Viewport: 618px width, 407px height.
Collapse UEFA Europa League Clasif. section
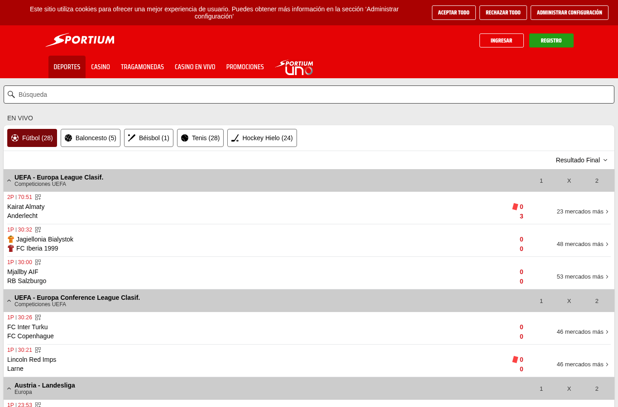point(9,180)
